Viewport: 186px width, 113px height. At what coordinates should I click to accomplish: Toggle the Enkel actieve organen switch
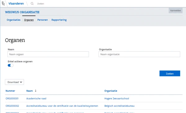point(11,66)
